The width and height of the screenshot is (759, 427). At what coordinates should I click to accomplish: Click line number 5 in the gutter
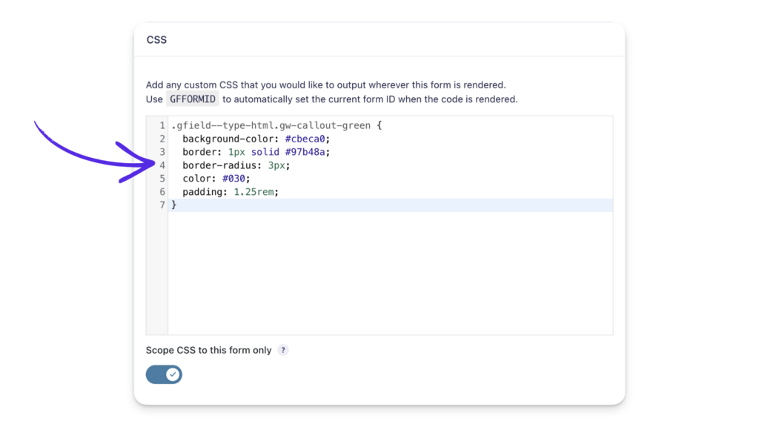click(162, 179)
